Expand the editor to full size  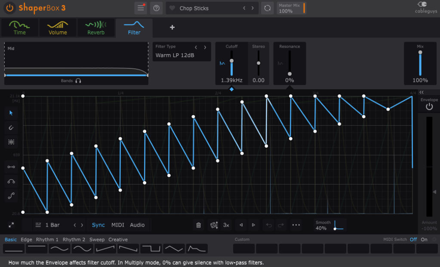click(x=11, y=225)
